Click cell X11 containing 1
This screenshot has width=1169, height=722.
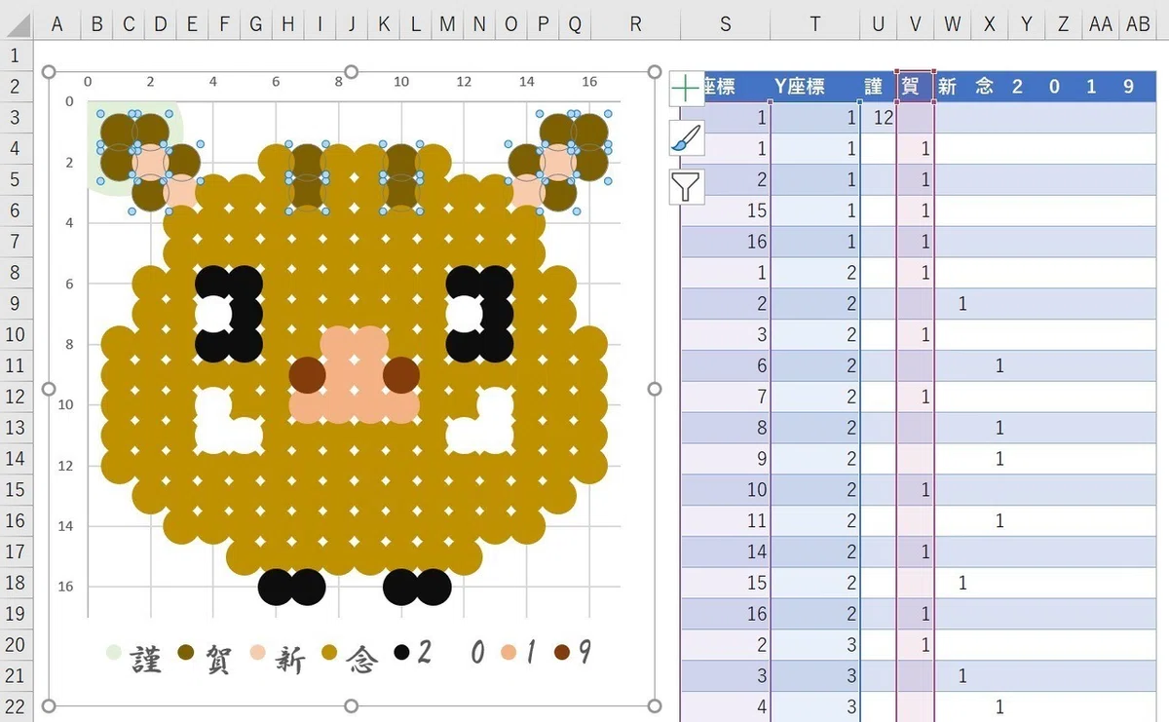[989, 366]
